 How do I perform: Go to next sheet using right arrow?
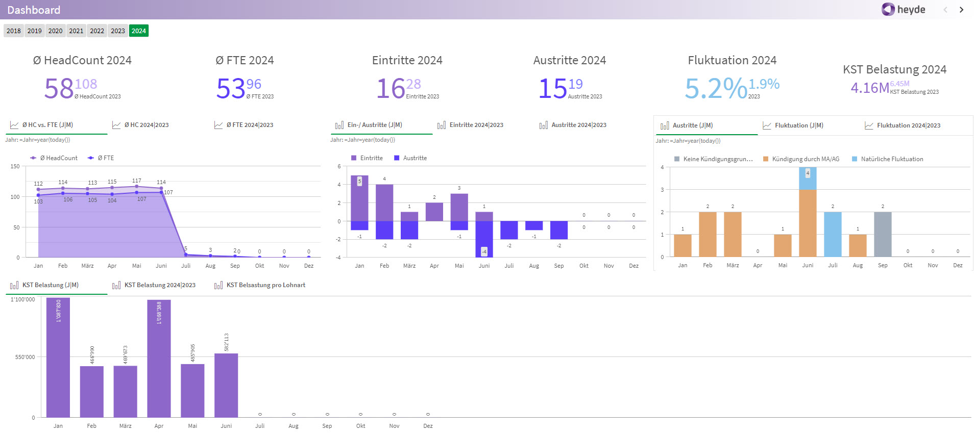[x=961, y=10]
